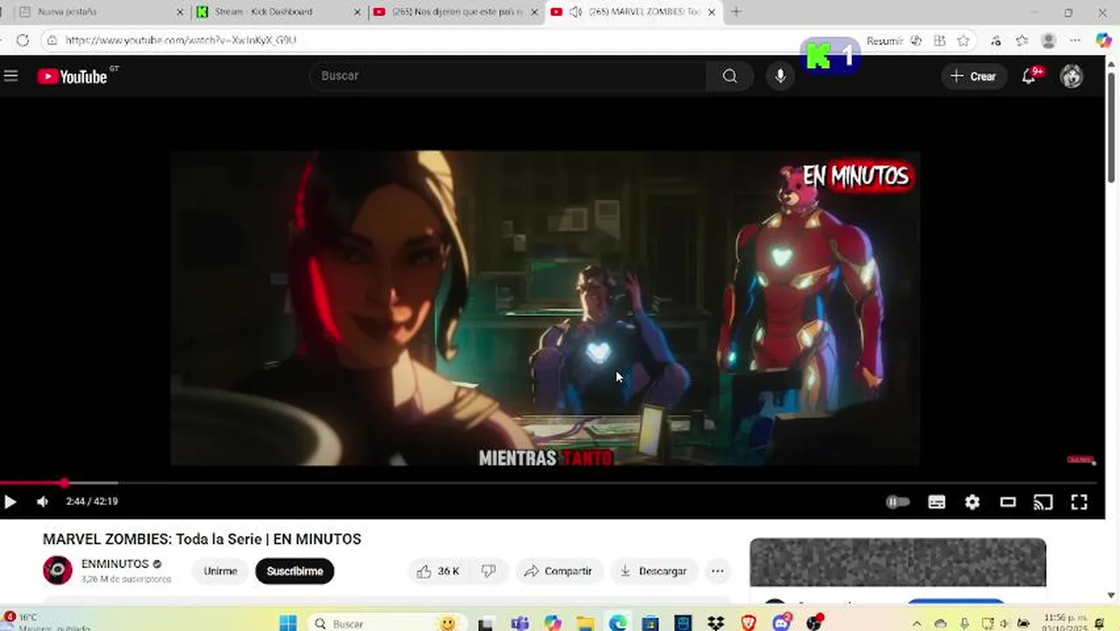Focus the YouTube Buscar search field
The height and width of the screenshot is (631, 1120).
508,76
